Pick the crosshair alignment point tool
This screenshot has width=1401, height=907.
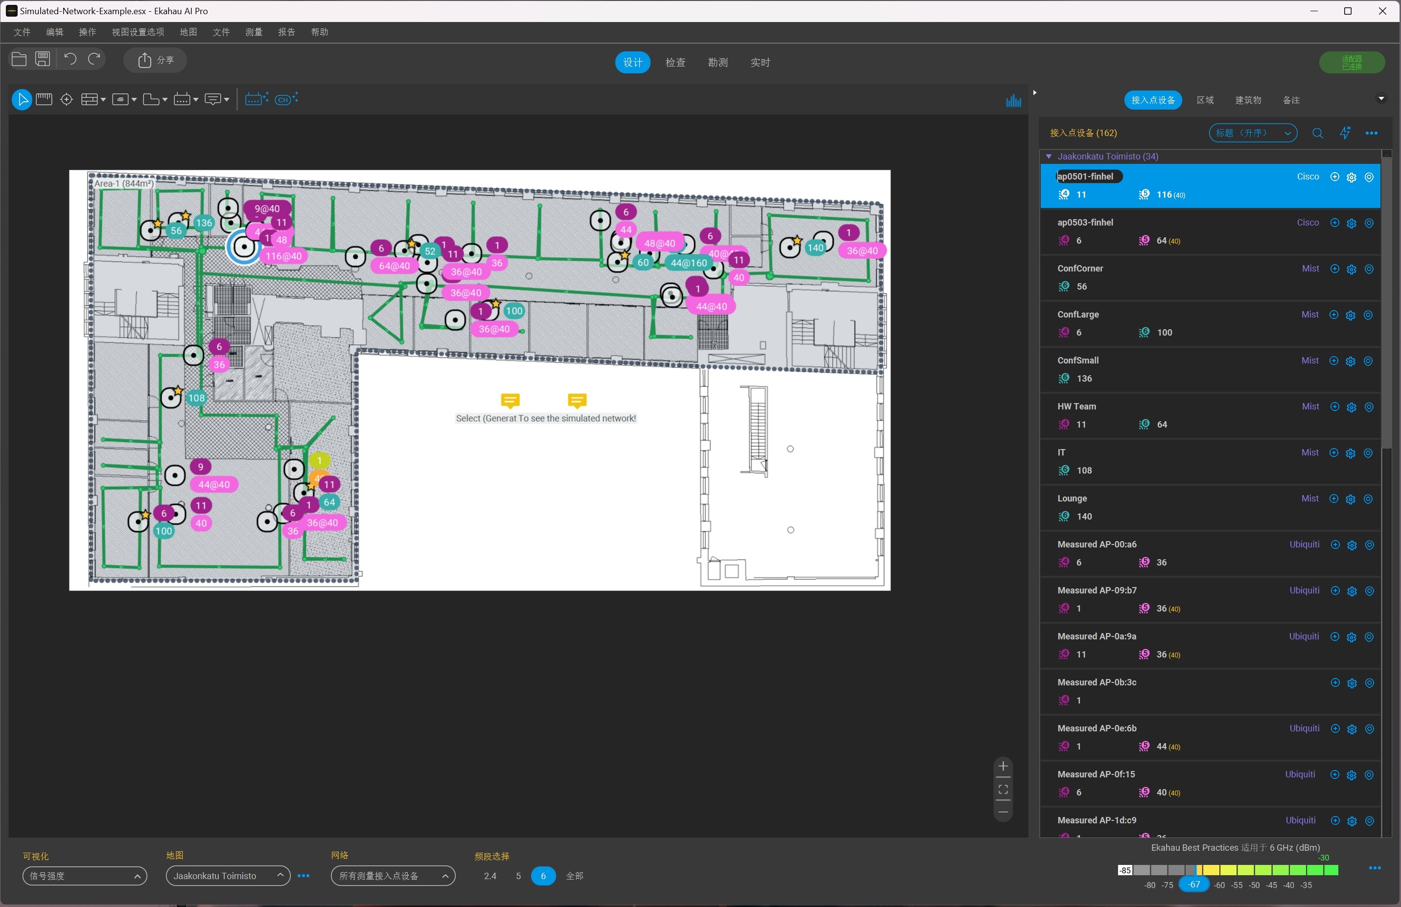67,99
